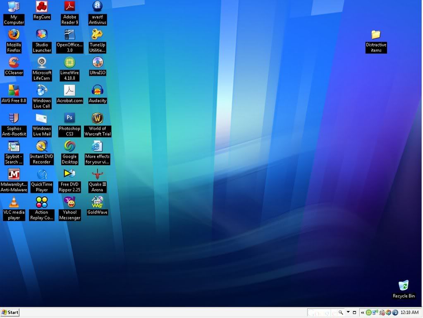Click the Windows Live Mail icon

point(42,125)
